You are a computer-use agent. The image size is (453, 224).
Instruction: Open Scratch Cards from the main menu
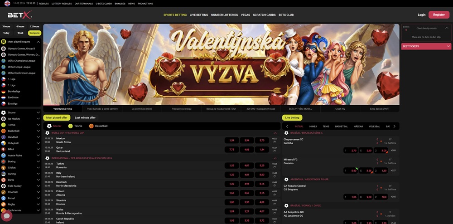(x=265, y=15)
